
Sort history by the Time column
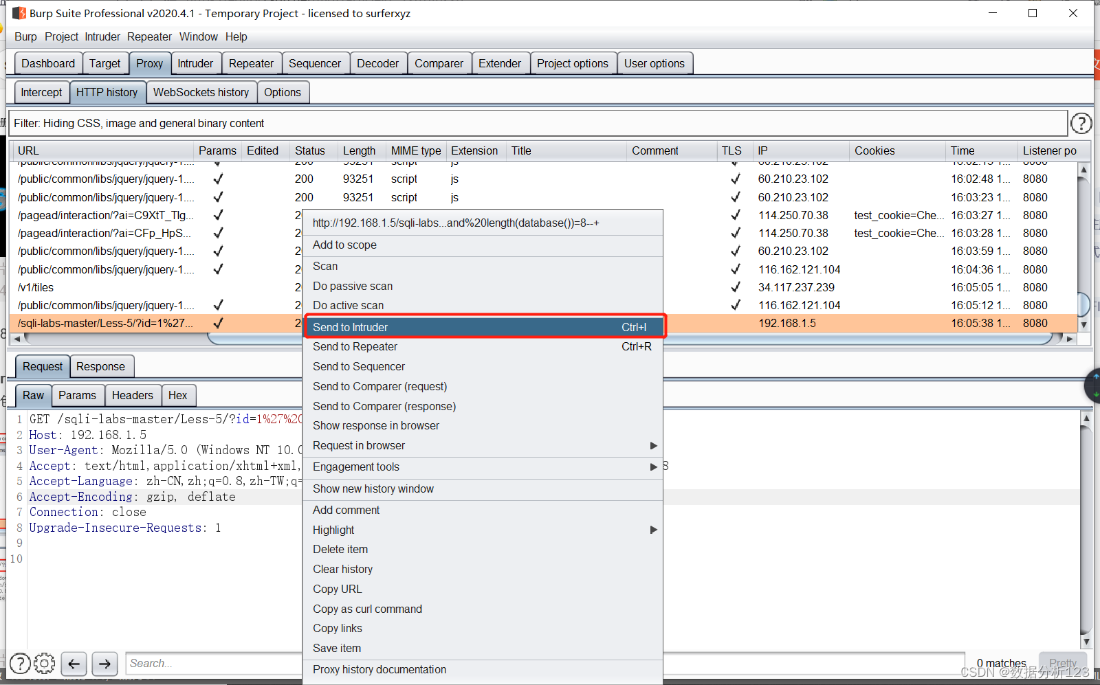(x=981, y=151)
